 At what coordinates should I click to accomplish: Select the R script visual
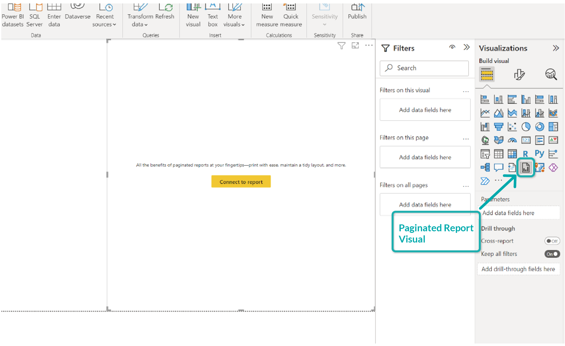(x=526, y=154)
